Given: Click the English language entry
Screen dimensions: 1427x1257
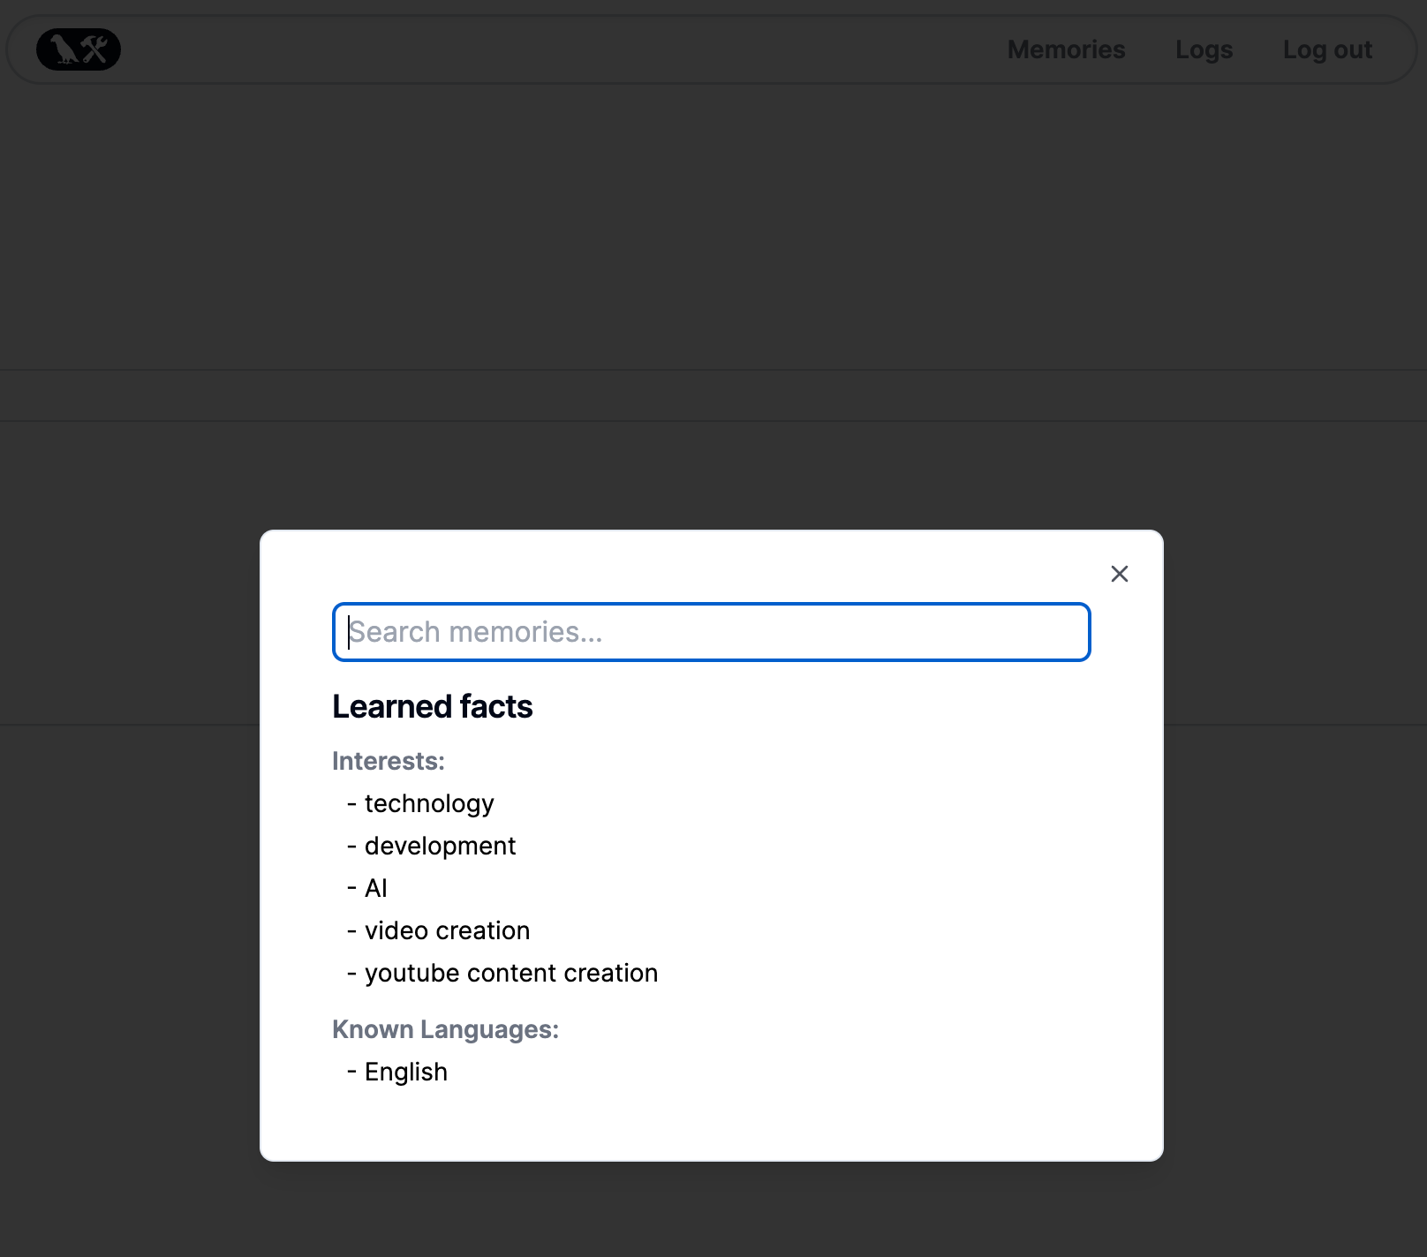Looking at the screenshot, I should coord(406,1072).
